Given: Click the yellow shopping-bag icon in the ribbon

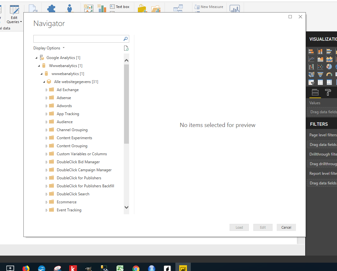Looking at the screenshot, I should pos(142,9).
